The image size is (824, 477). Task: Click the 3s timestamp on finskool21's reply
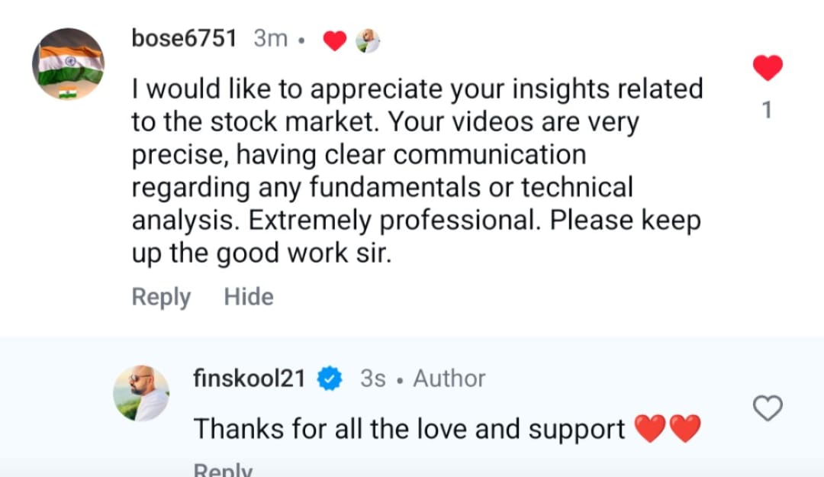(x=372, y=379)
